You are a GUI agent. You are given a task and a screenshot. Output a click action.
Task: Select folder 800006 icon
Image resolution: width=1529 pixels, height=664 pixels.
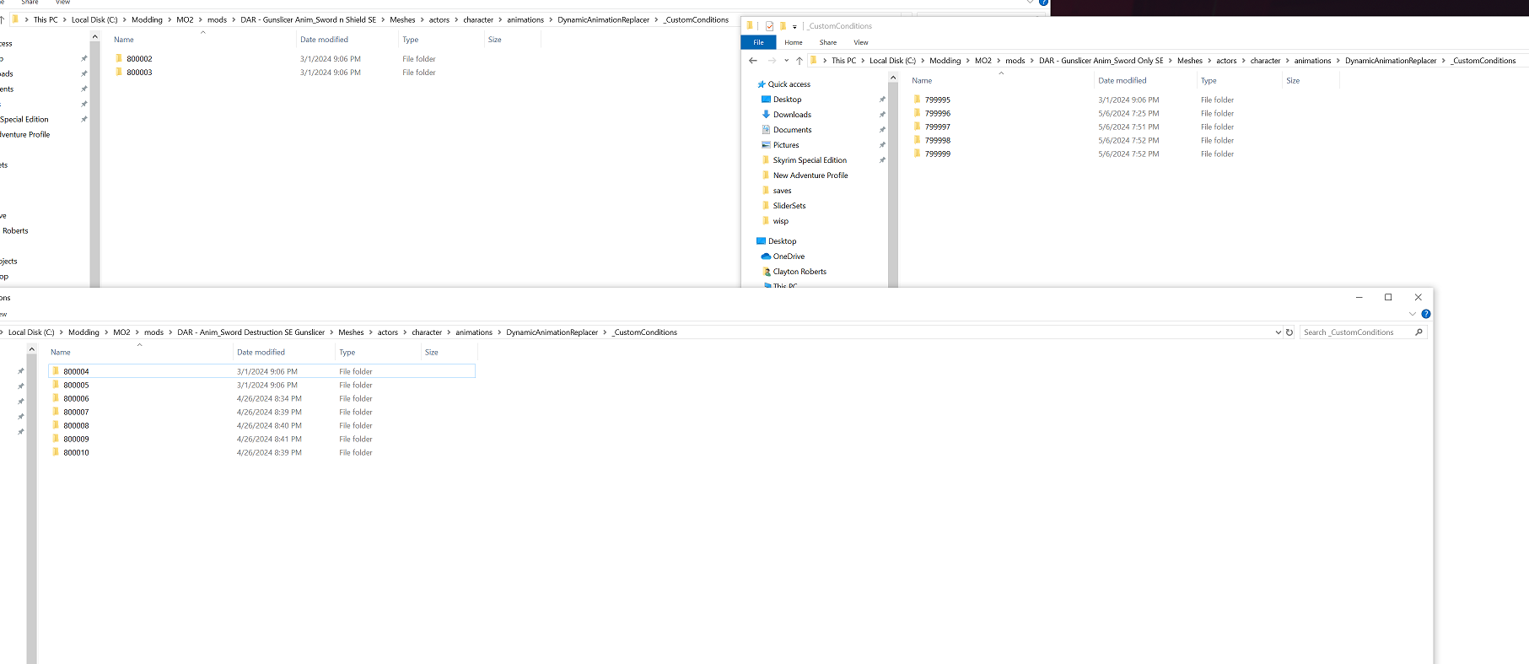click(56, 398)
